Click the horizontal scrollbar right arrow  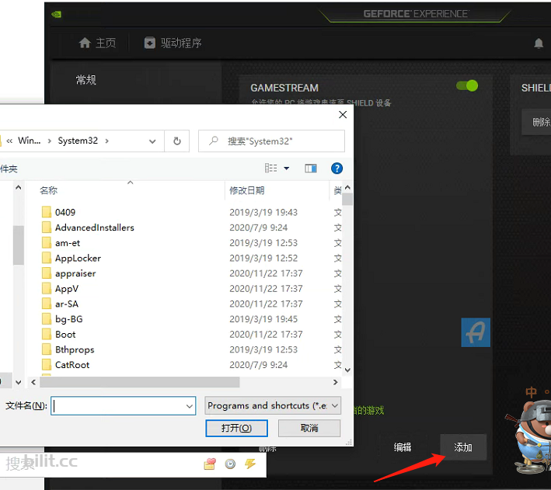point(335,382)
